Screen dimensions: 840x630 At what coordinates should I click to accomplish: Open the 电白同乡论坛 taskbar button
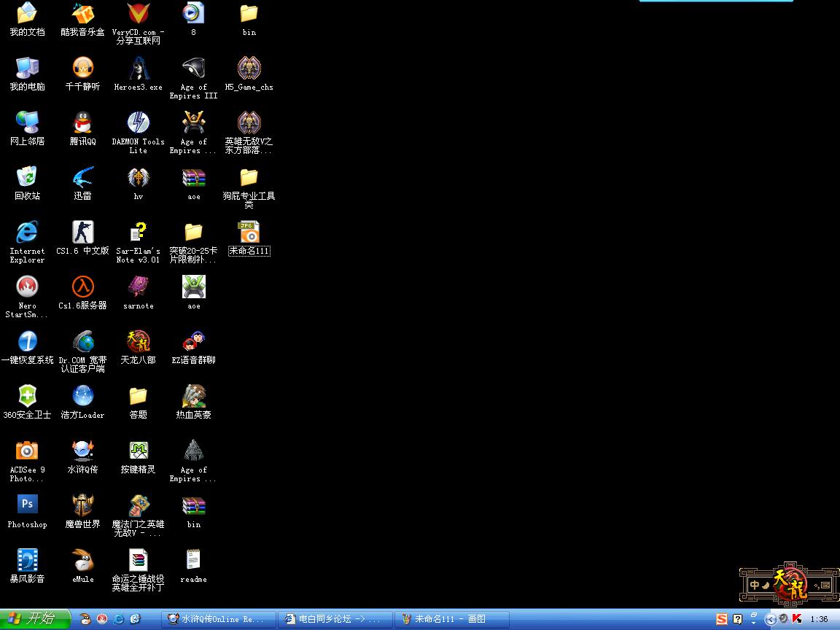(335, 619)
